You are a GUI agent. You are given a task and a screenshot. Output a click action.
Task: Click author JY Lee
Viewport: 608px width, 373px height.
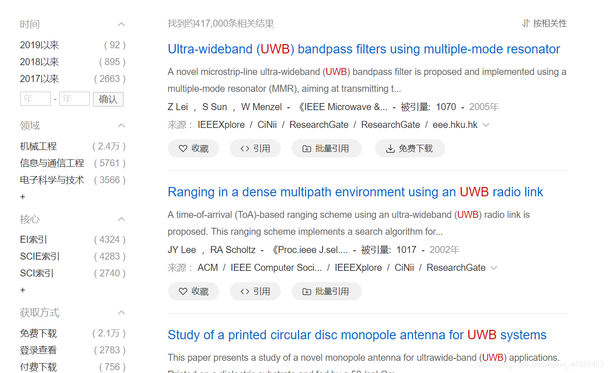pyautogui.click(x=182, y=250)
